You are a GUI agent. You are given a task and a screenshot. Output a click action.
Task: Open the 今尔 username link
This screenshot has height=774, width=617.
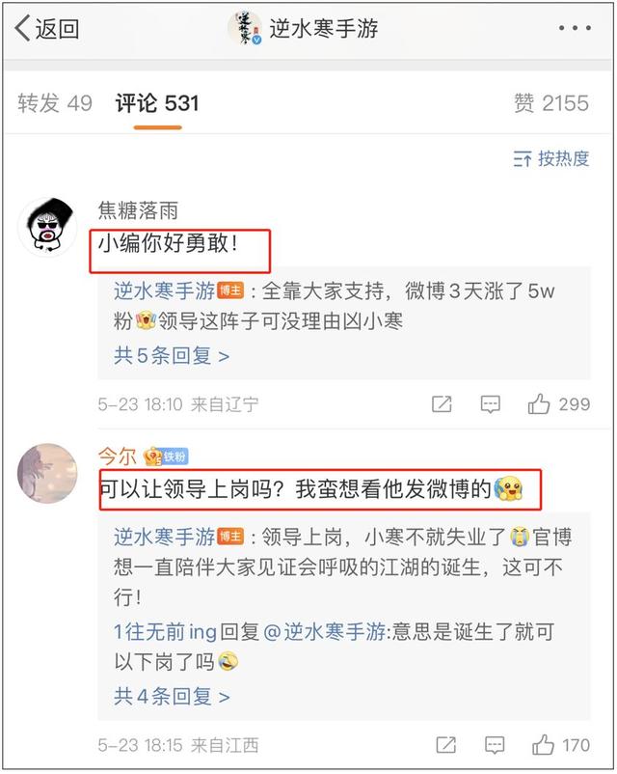point(117,456)
